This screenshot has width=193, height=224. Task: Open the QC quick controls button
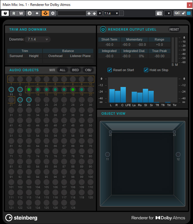pyautogui.click(x=177, y=13)
